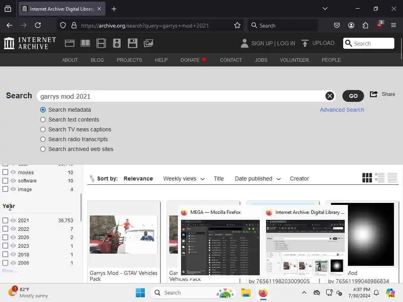Screen dimensions: 403x302
Task: Open the PROJECTS navigation item
Action: [x=129, y=60]
